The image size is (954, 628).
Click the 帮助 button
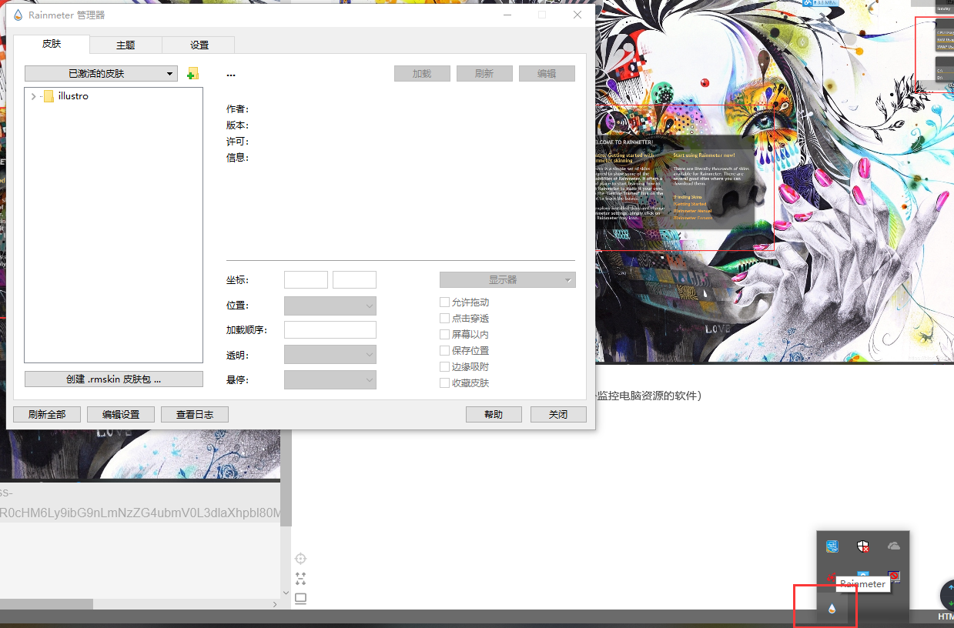coord(494,414)
